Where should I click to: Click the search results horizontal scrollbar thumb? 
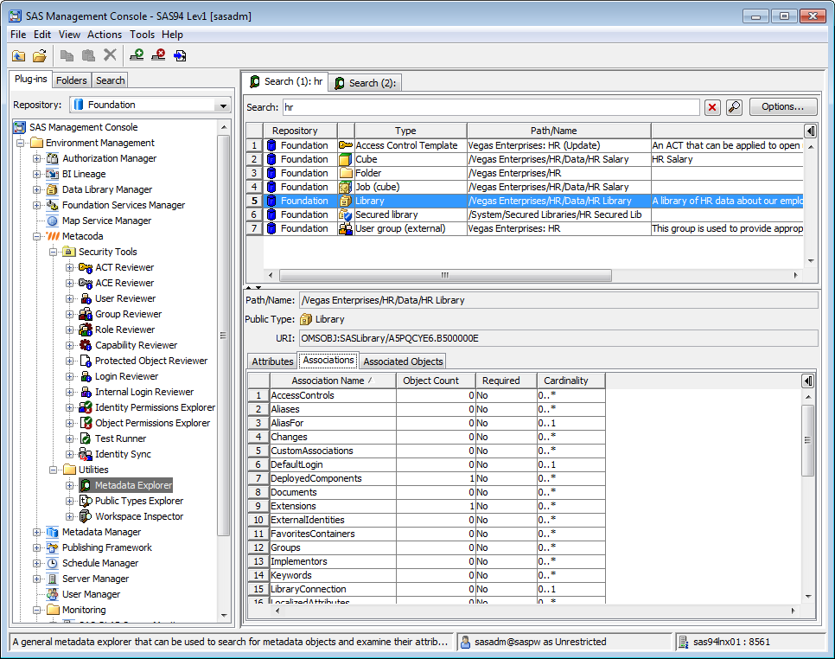click(445, 275)
